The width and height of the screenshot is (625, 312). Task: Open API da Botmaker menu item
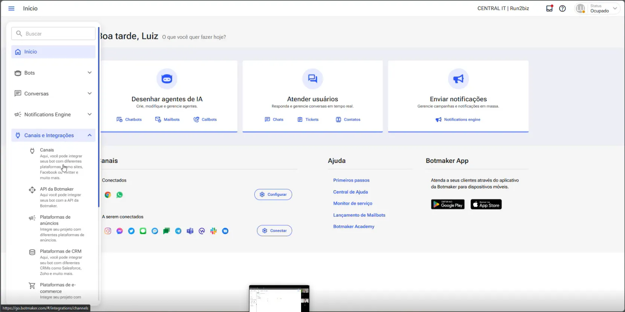point(57,197)
